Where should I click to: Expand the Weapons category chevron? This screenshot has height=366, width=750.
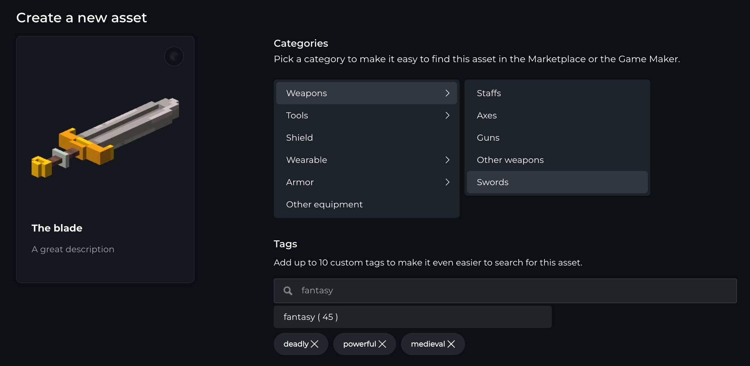click(447, 93)
